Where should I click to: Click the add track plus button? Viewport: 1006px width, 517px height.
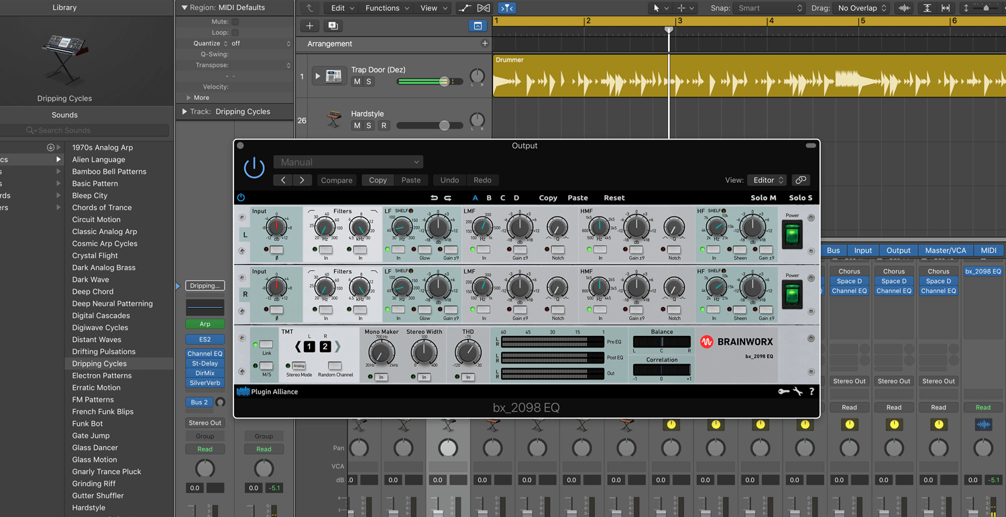click(x=310, y=26)
